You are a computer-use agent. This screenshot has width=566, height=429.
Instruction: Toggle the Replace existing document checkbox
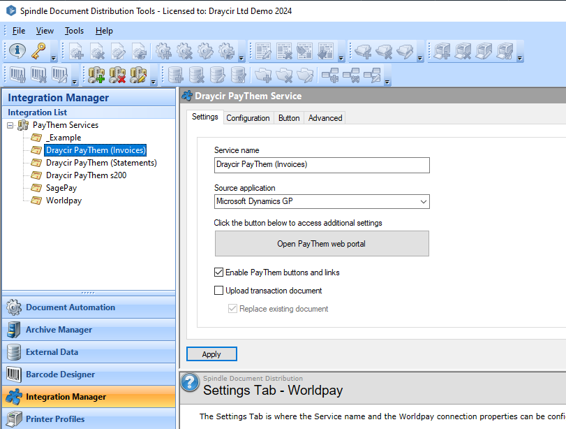(233, 309)
